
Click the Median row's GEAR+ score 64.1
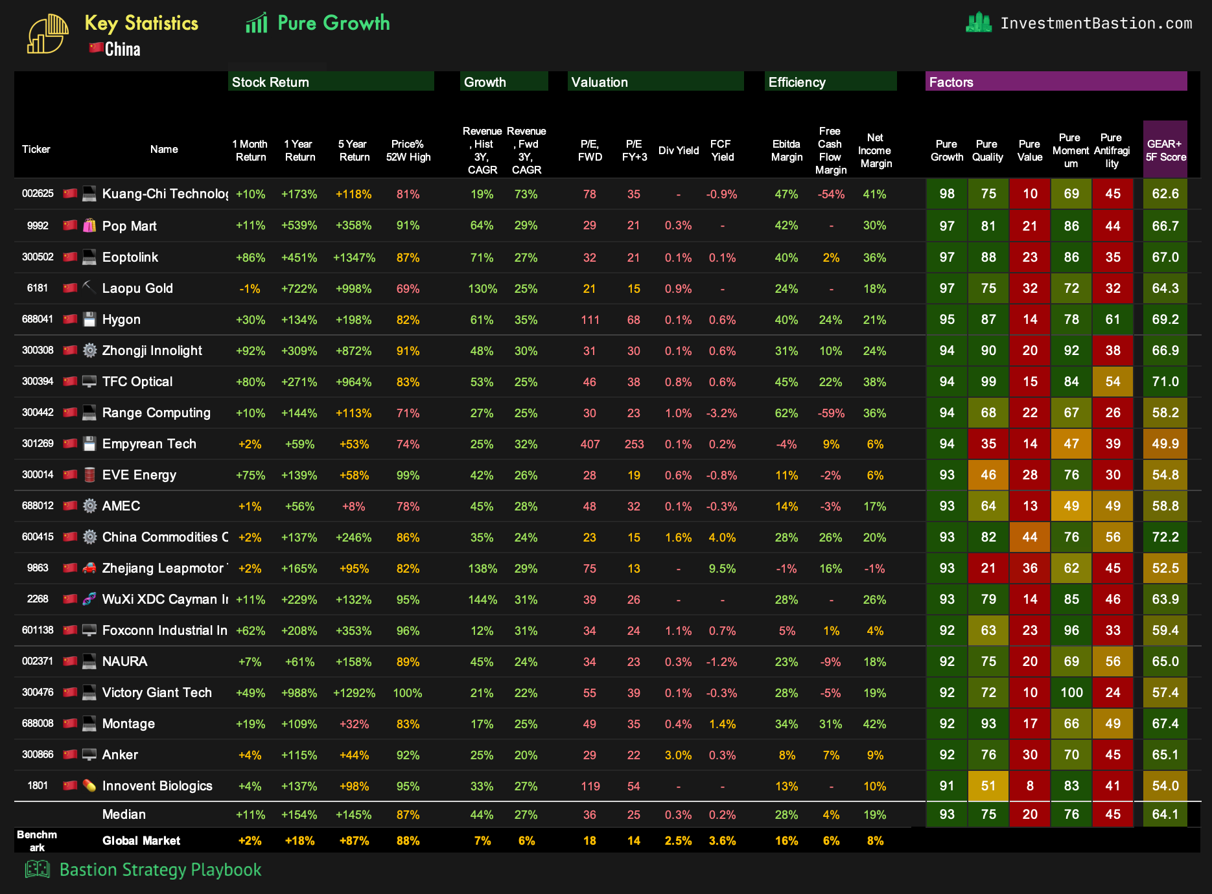[1165, 814]
